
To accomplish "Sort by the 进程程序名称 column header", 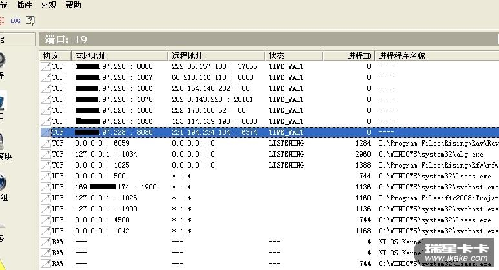I will coord(436,56).
